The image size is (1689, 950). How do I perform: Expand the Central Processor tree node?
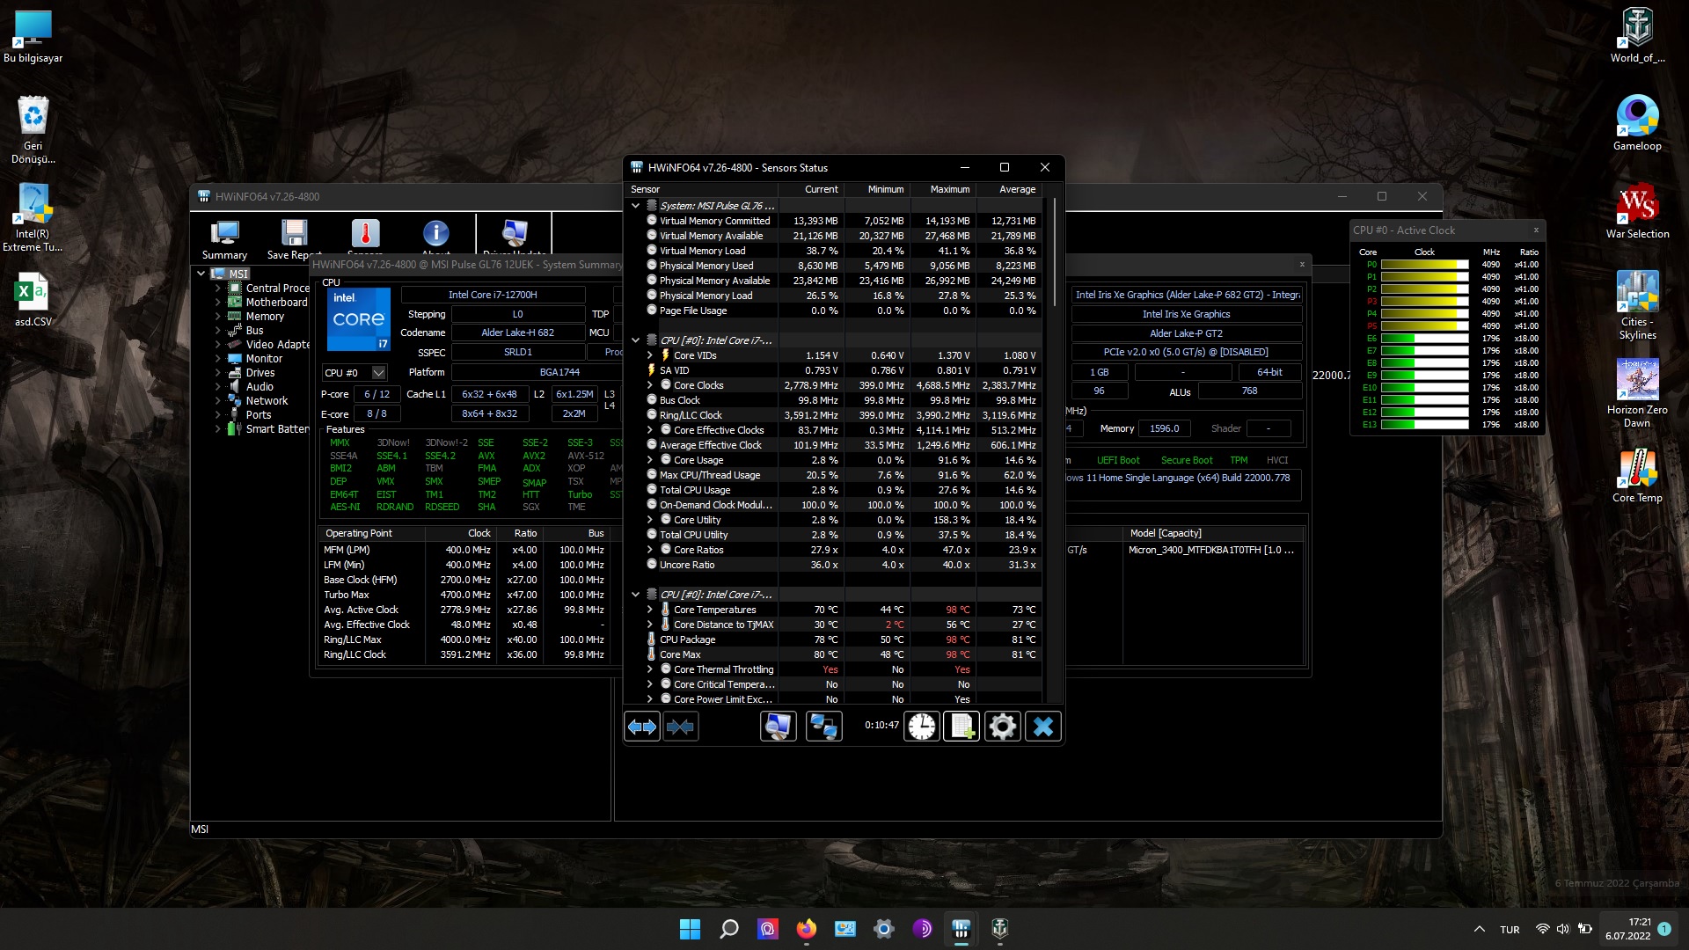click(x=217, y=288)
